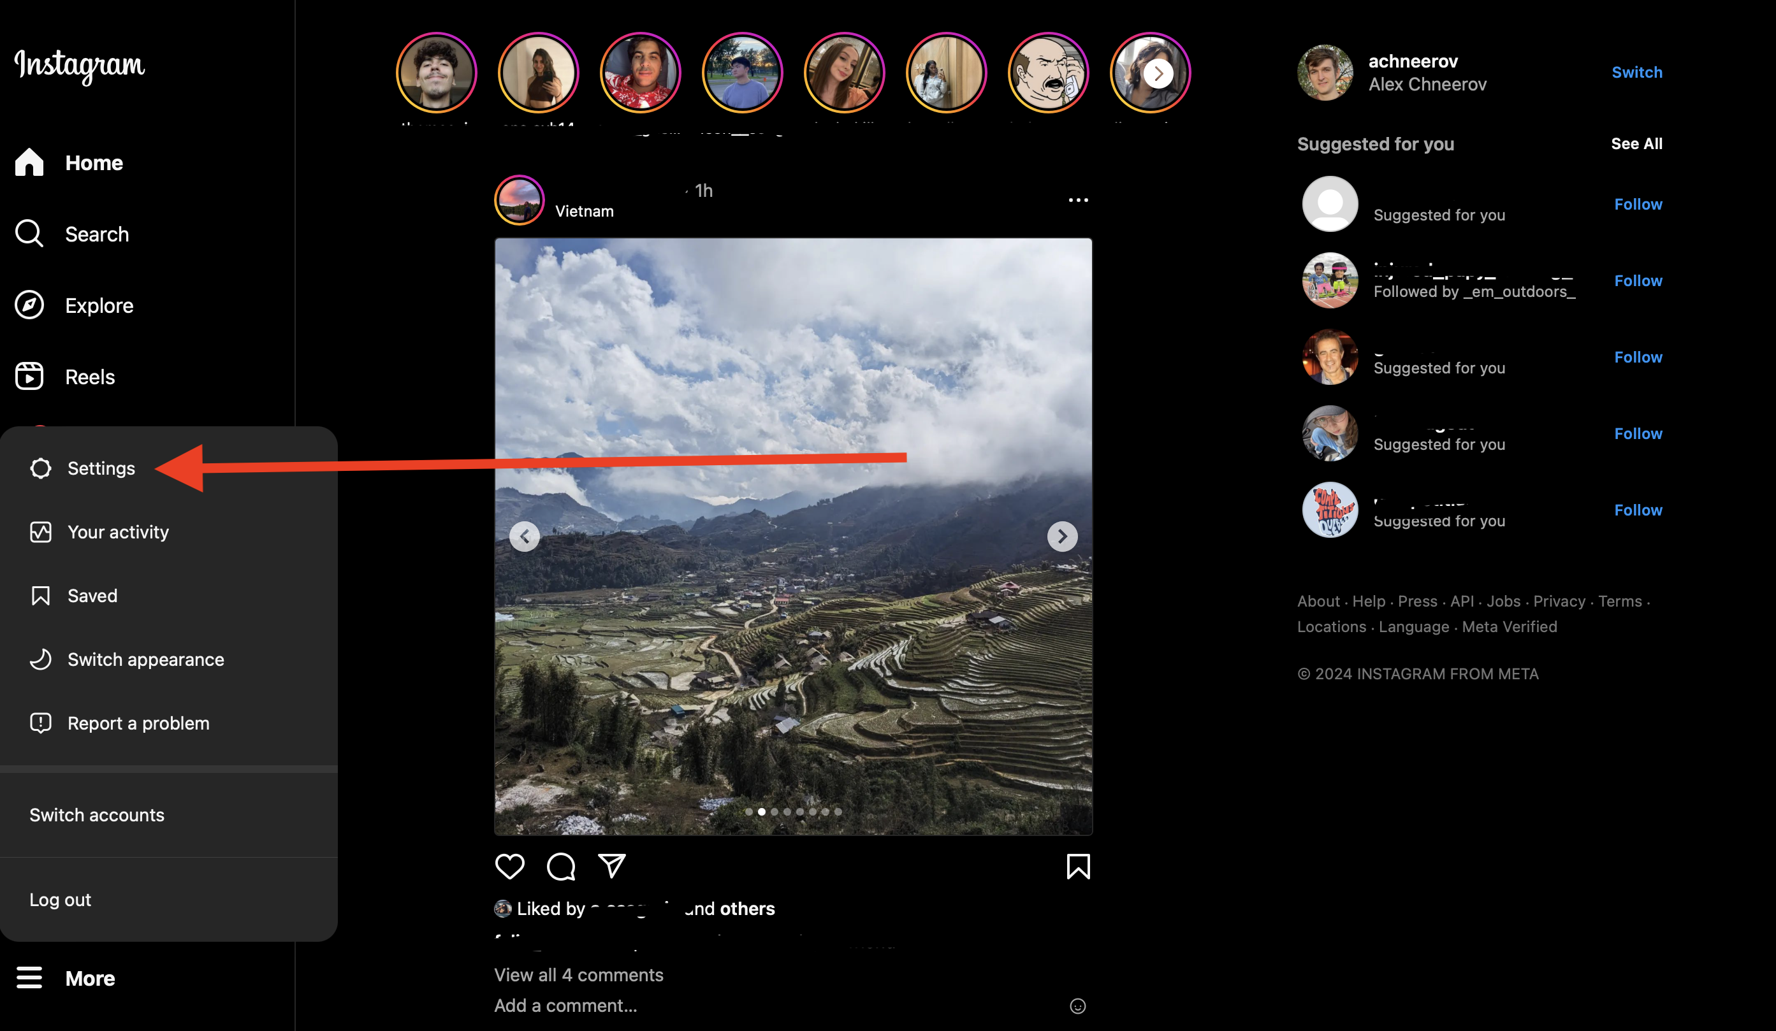Open comments via speech bubble icon
The height and width of the screenshot is (1031, 1776).
tap(561, 866)
